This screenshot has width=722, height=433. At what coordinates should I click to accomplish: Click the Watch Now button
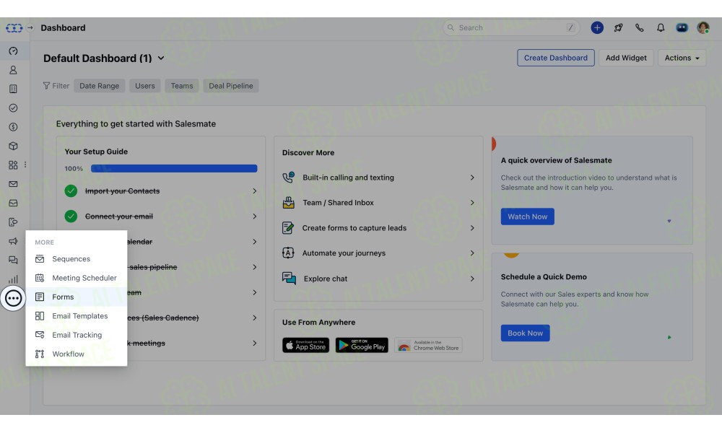tap(527, 216)
